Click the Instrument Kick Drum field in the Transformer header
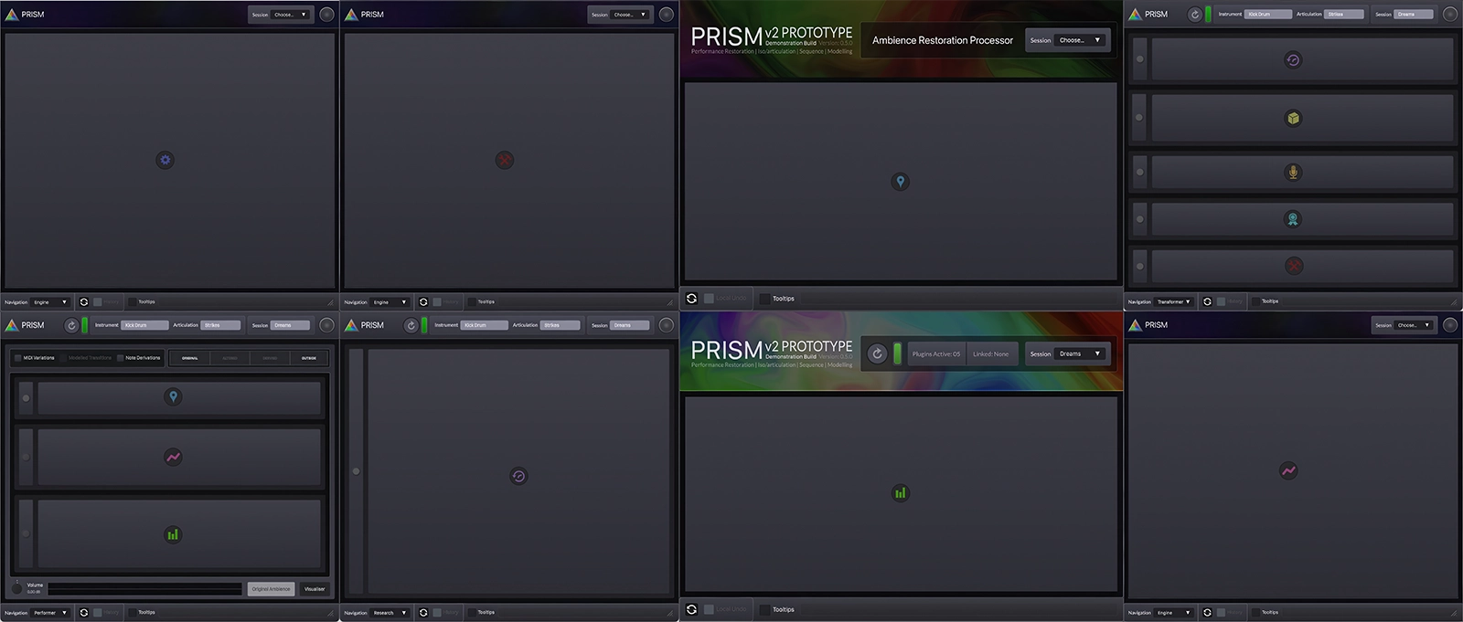The height and width of the screenshot is (622, 1463). click(1268, 15)
